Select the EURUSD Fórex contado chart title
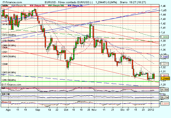 (x=69, y=2)
